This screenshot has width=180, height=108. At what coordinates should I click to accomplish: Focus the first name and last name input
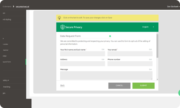pos(82,54)
